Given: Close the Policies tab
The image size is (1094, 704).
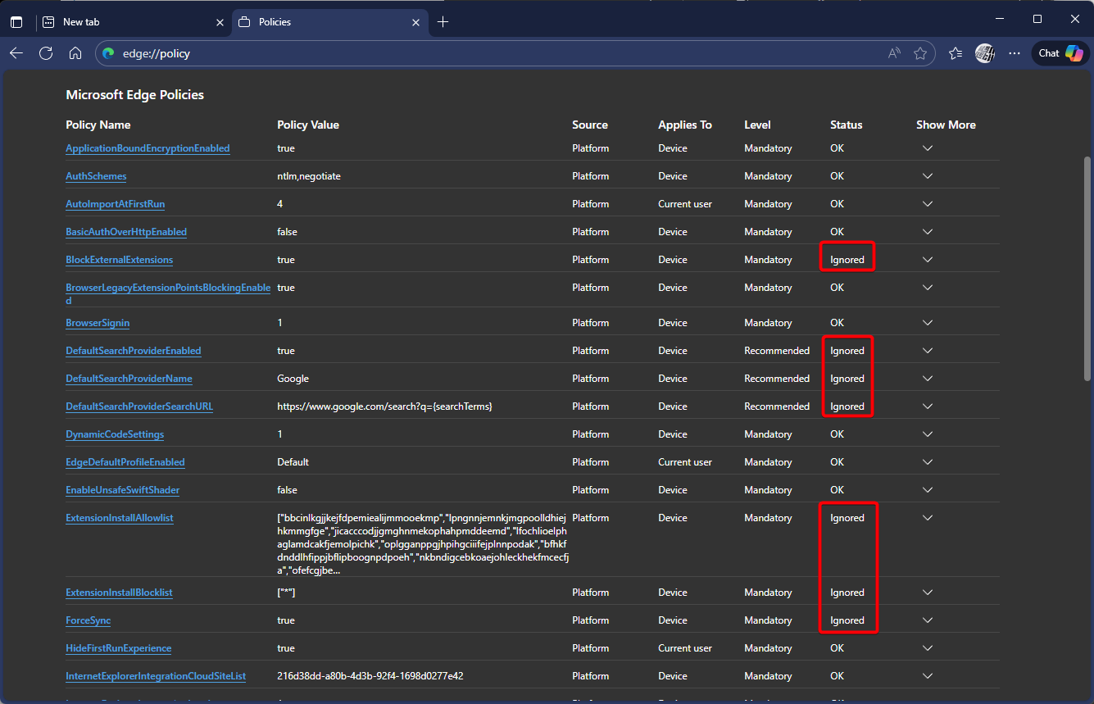Looking at the screenshot, I should 416,22.
